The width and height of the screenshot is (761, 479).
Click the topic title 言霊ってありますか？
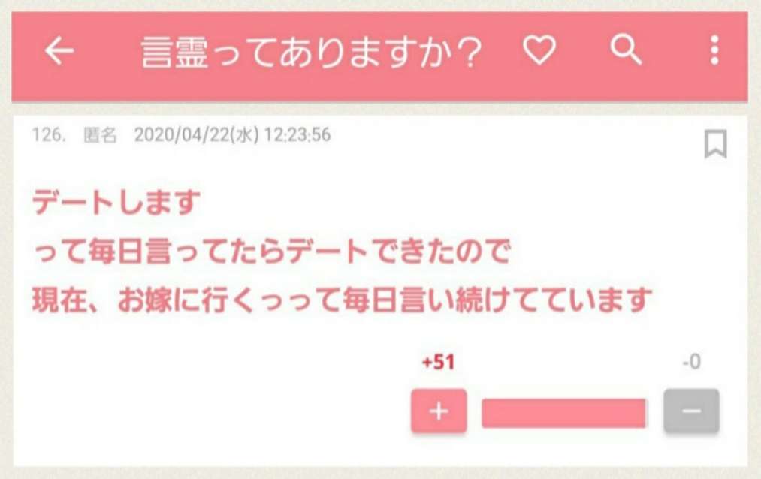[x=311, y=52]
